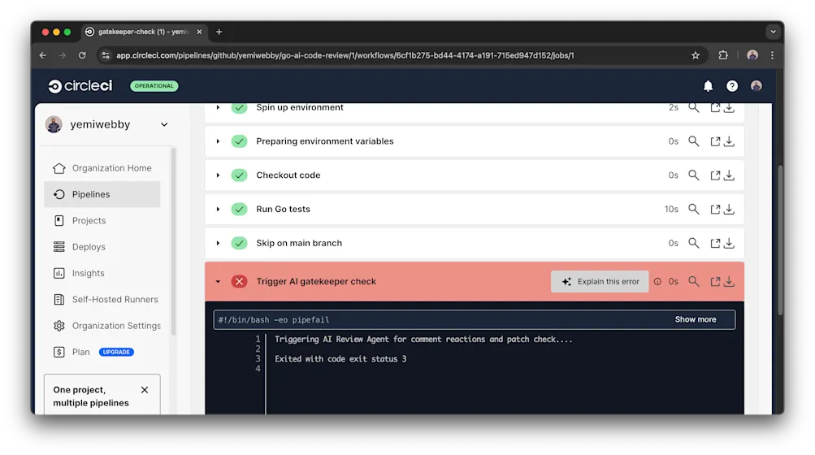Image resolution: width=815 pixels, height=455 pixels.
Task: Open Spin up environment output in new tab
Action: (x=715, y=107)
